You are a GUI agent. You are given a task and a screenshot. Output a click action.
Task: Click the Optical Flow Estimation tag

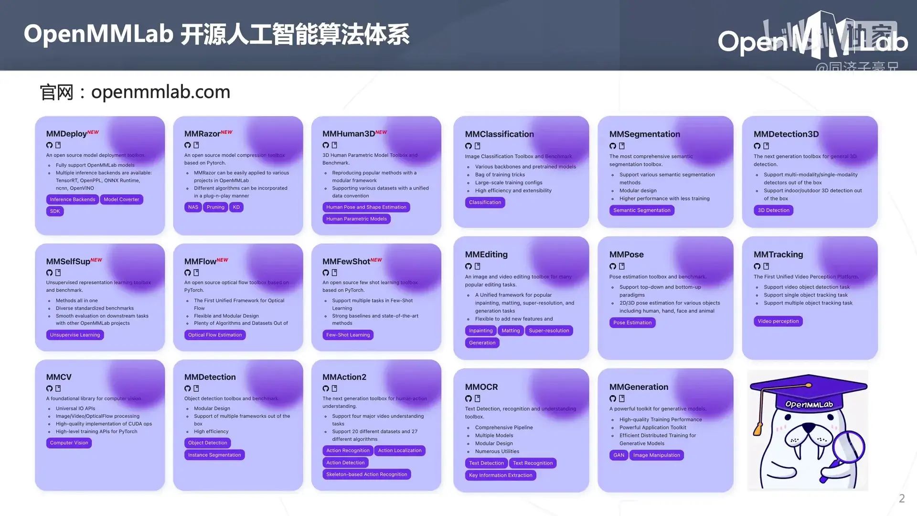pyautogui.click(x=215, y=335)
